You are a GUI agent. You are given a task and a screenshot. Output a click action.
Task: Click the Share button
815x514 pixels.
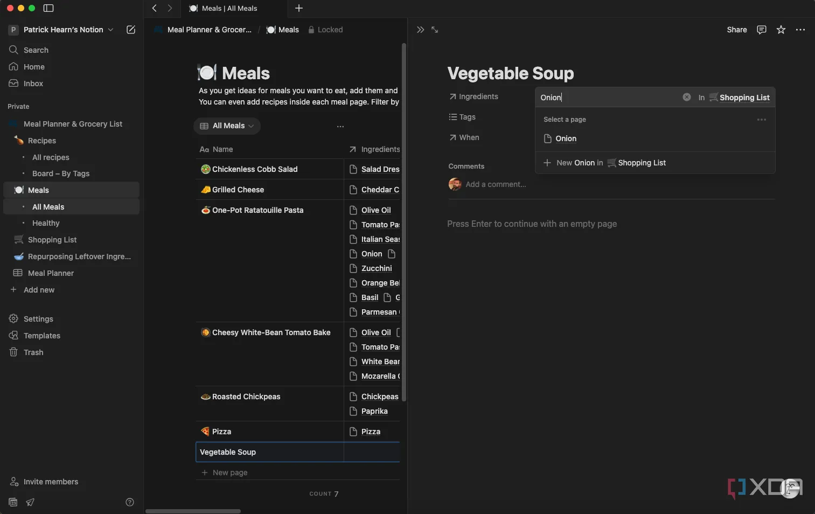736,30
